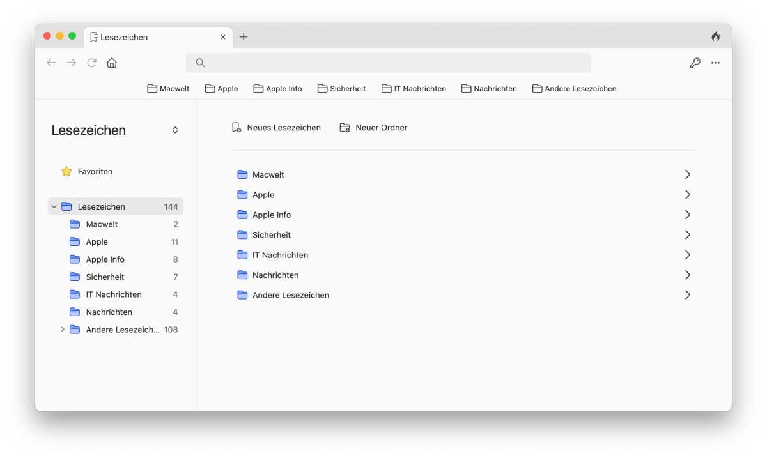767x458 pixels.
Task: Select Sicherheit folder in sidebar tree
Action: pos(115,277)
